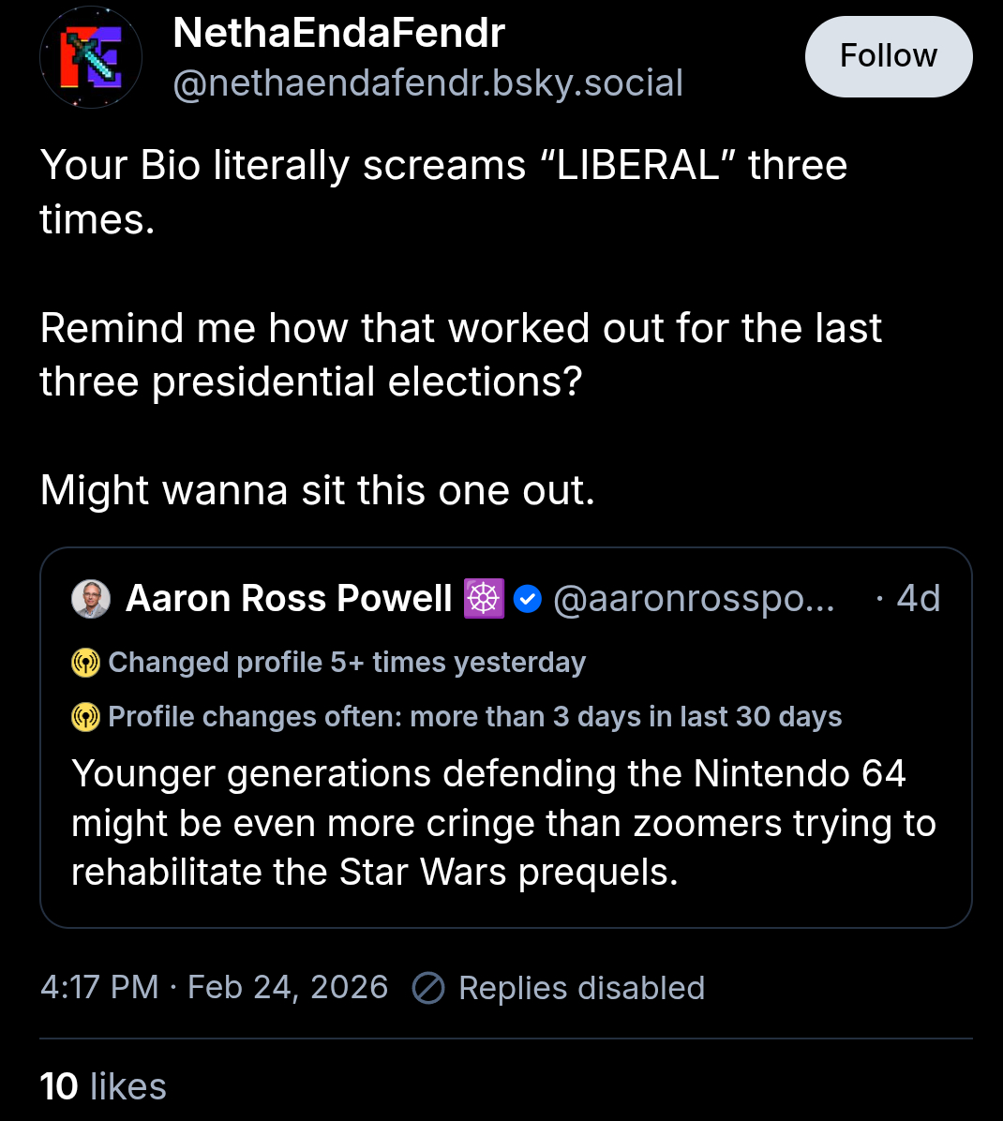Click the 4:17 PM Feb 24, 2026 timestamp
This screenshot has width=1003, height=1121.
[214, 988]
